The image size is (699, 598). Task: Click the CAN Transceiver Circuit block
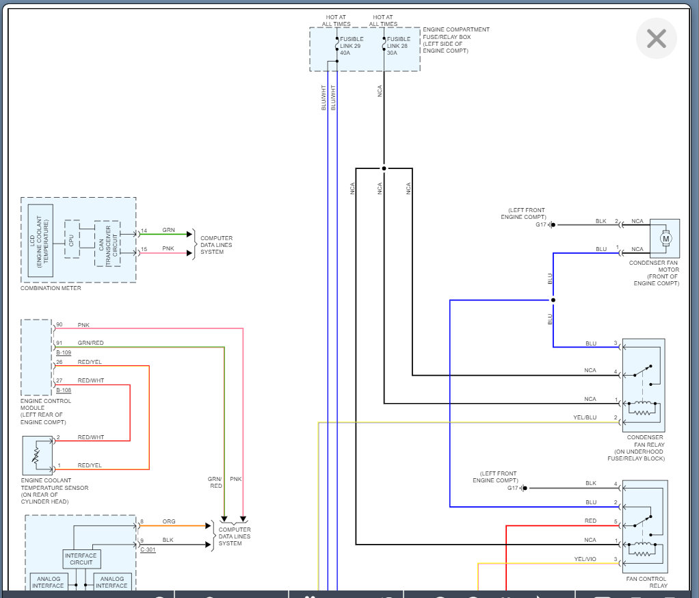coord(107,243)
